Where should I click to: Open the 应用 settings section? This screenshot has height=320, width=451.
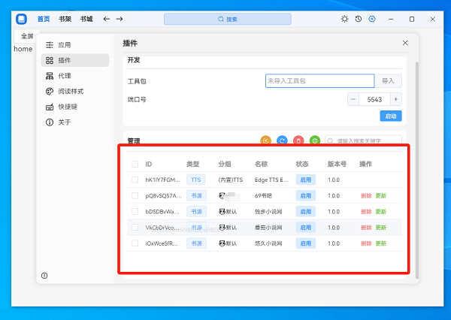point(75,45)
